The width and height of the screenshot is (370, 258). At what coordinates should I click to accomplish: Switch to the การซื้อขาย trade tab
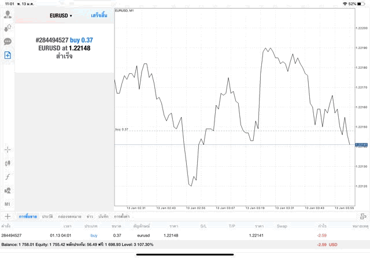28,216
